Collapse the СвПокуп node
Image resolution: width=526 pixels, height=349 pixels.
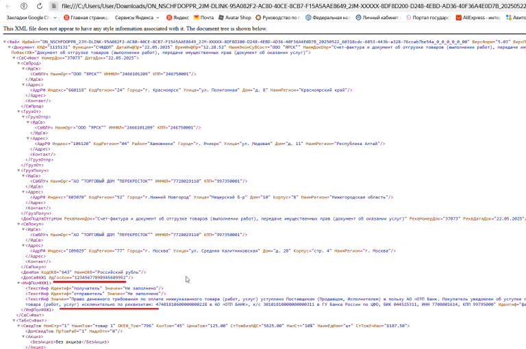pyautogui.click(x=18, y=224)
